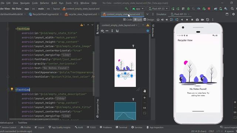This screenshot has height=133, width=237.
Task: Open the VCS menu
Action: [x=76, y=3]
